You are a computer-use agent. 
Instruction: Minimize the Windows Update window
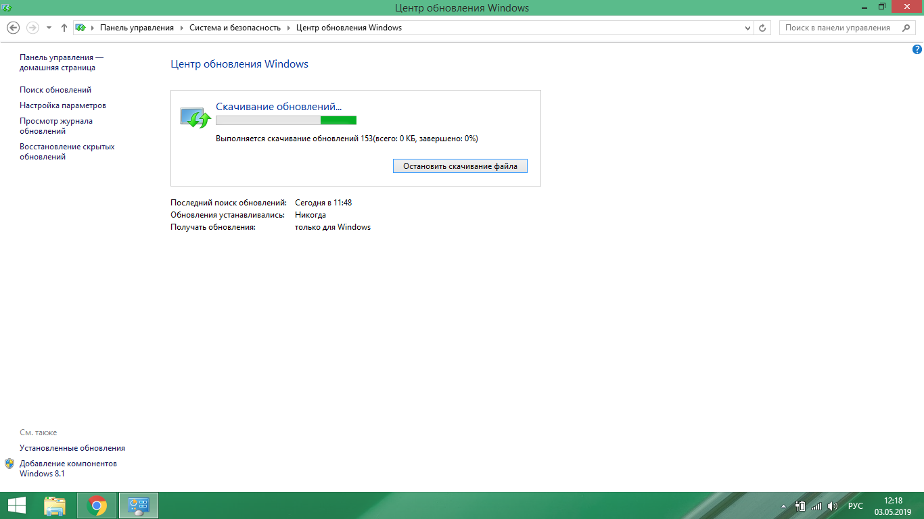865,7
